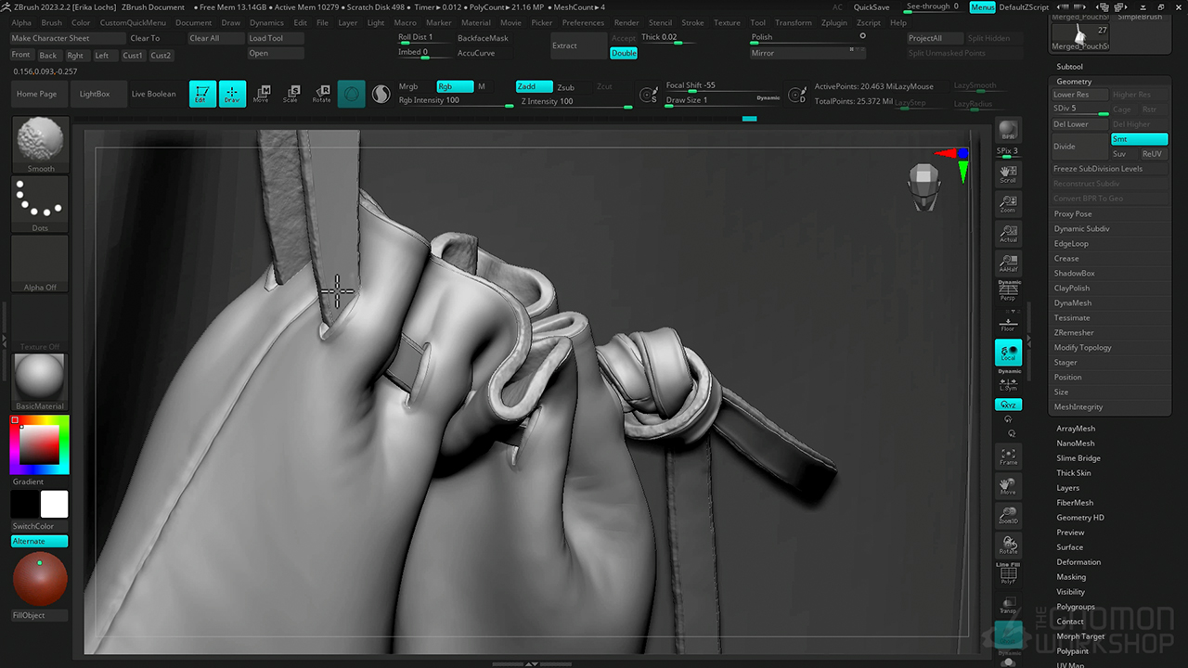Click the BPR render icon

click(x=1008, y=131)
